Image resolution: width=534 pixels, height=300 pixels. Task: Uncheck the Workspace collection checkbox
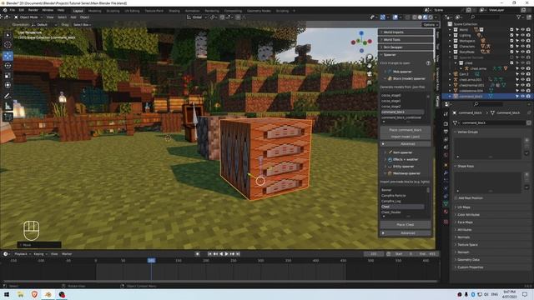[511, 41]
